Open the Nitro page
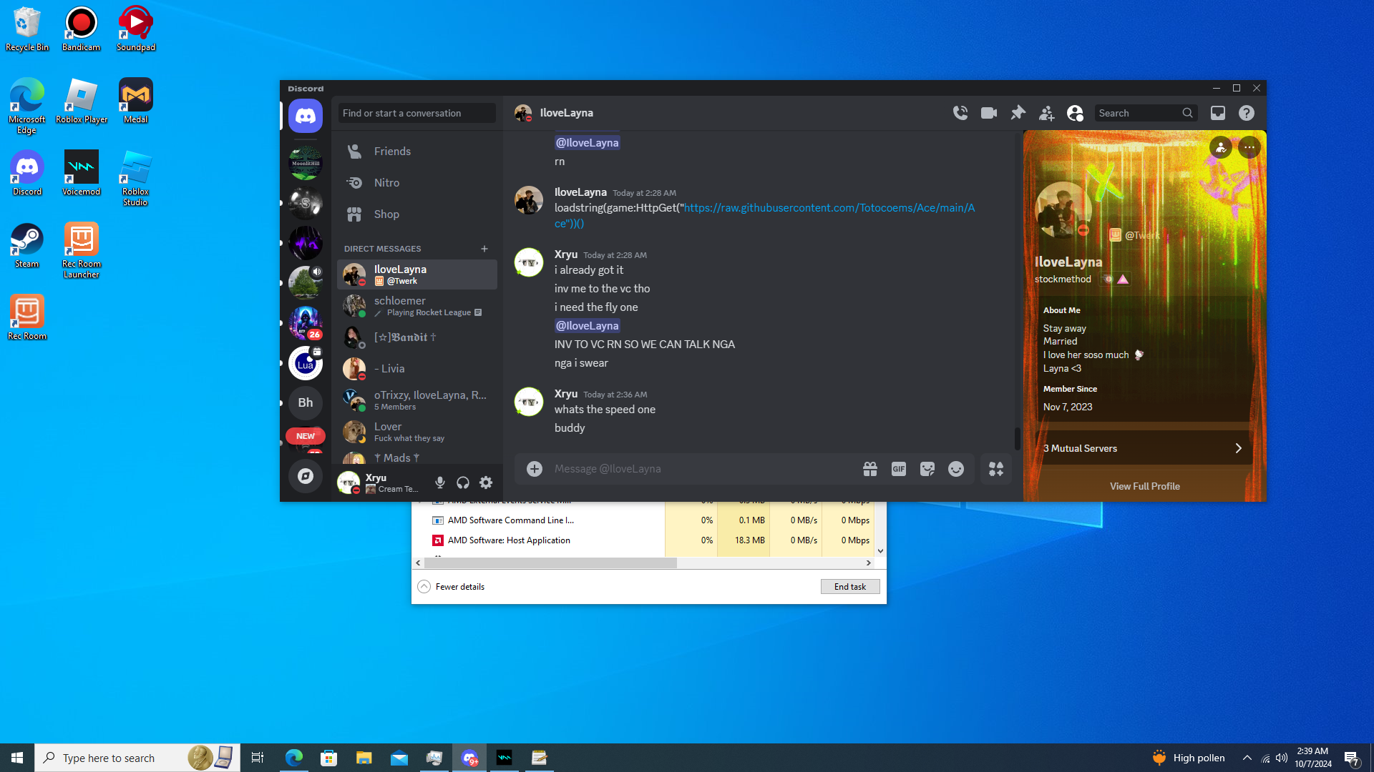1374x772 pixels. [x=386, y=183]
